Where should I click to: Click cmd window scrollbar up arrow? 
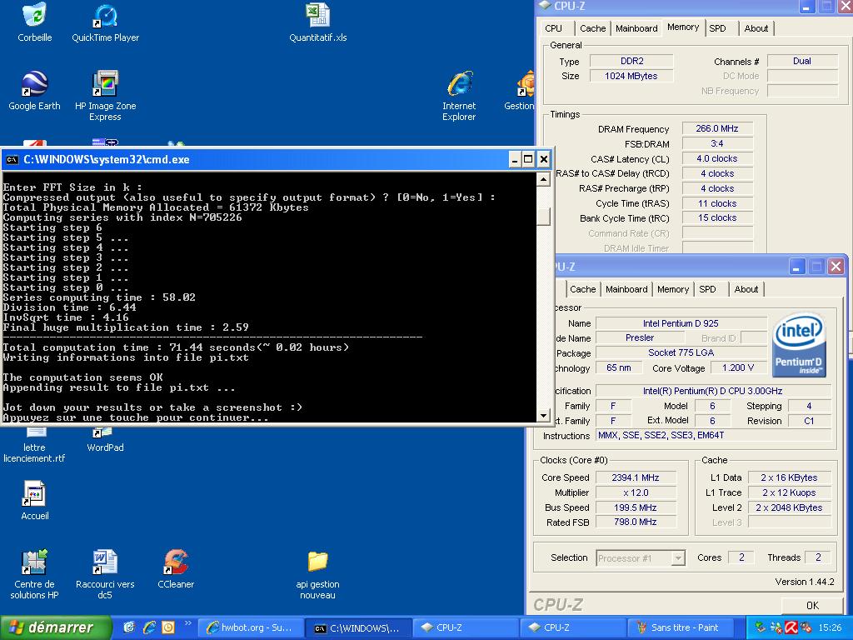(543, 179)
